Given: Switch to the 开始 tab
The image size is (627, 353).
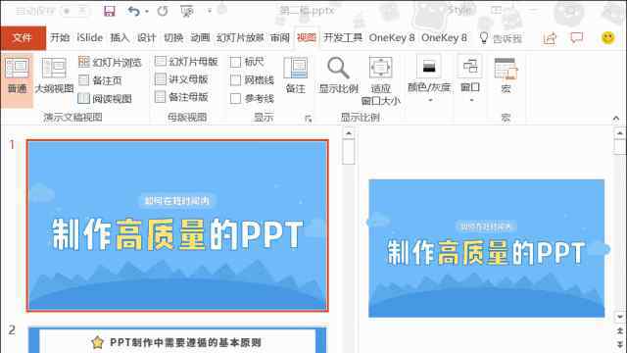Looking at the screenshot, I should 60,38.
